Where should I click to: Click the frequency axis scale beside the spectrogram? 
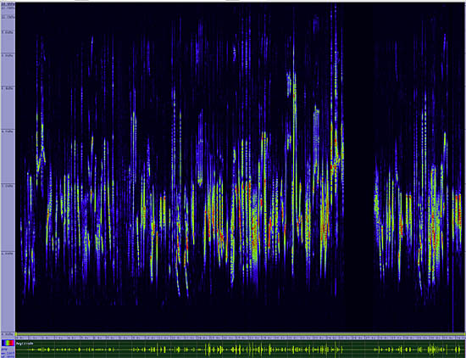tap(8, 169)
